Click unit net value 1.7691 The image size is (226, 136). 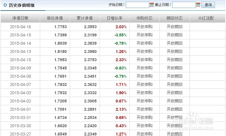(61, 76)
